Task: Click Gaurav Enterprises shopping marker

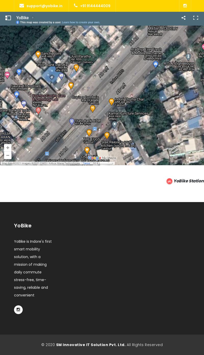Action: pyautogui.click(x=17, y=95)
